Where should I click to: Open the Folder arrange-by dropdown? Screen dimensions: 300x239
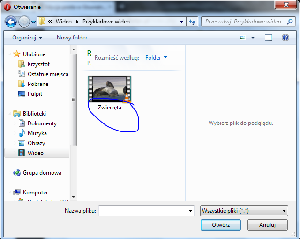(x=156, y=57)
